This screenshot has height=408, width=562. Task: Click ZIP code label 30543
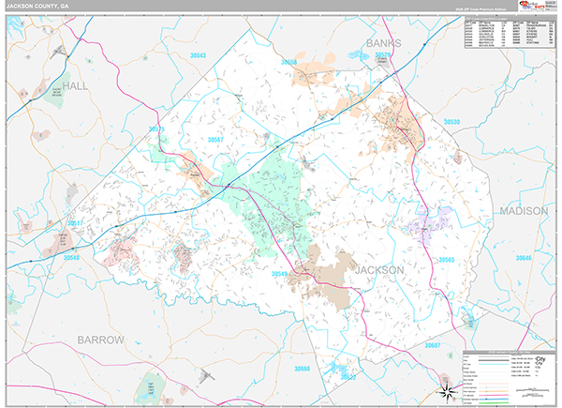coord(198,55)
